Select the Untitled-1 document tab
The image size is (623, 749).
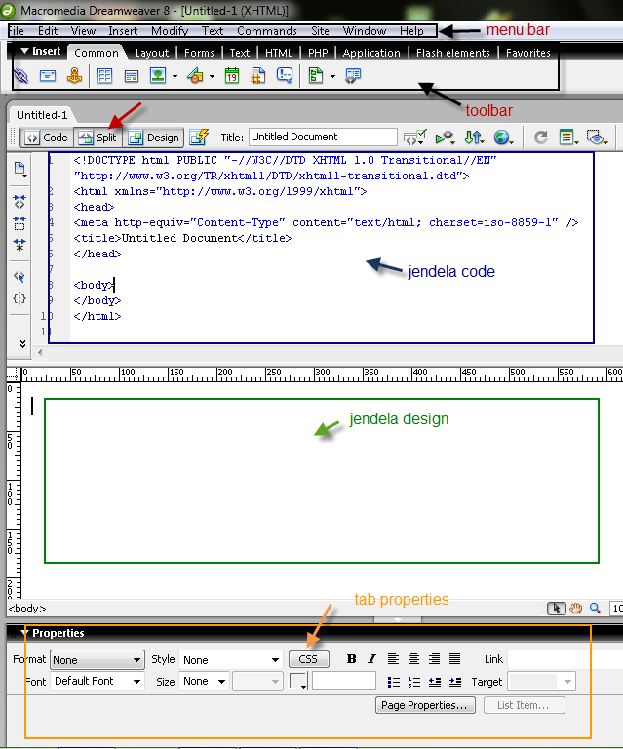point(42,115)
